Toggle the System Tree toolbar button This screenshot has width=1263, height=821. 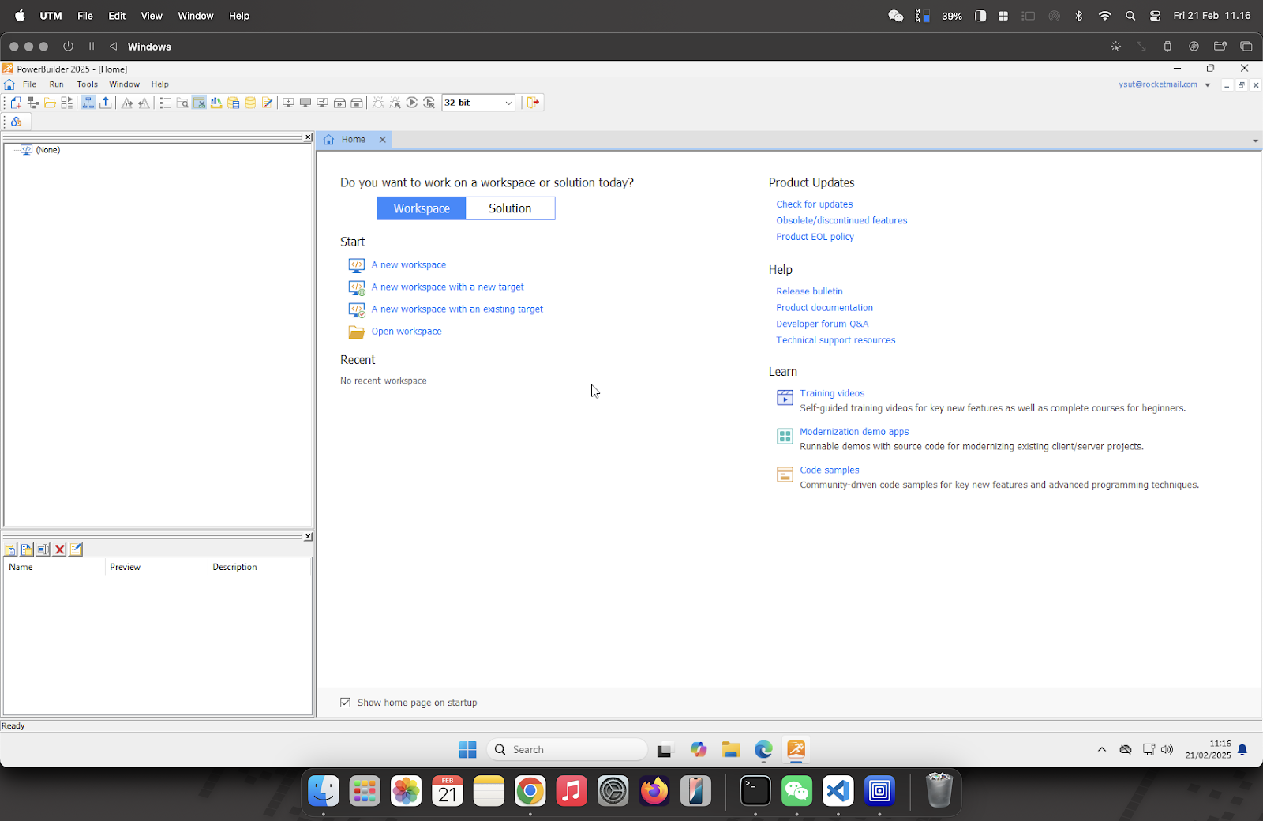coord(88,103)
